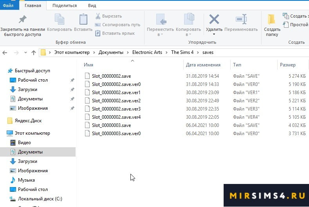
Task: Click Electronic Arts in the breadcrumb
Action: 147,52
